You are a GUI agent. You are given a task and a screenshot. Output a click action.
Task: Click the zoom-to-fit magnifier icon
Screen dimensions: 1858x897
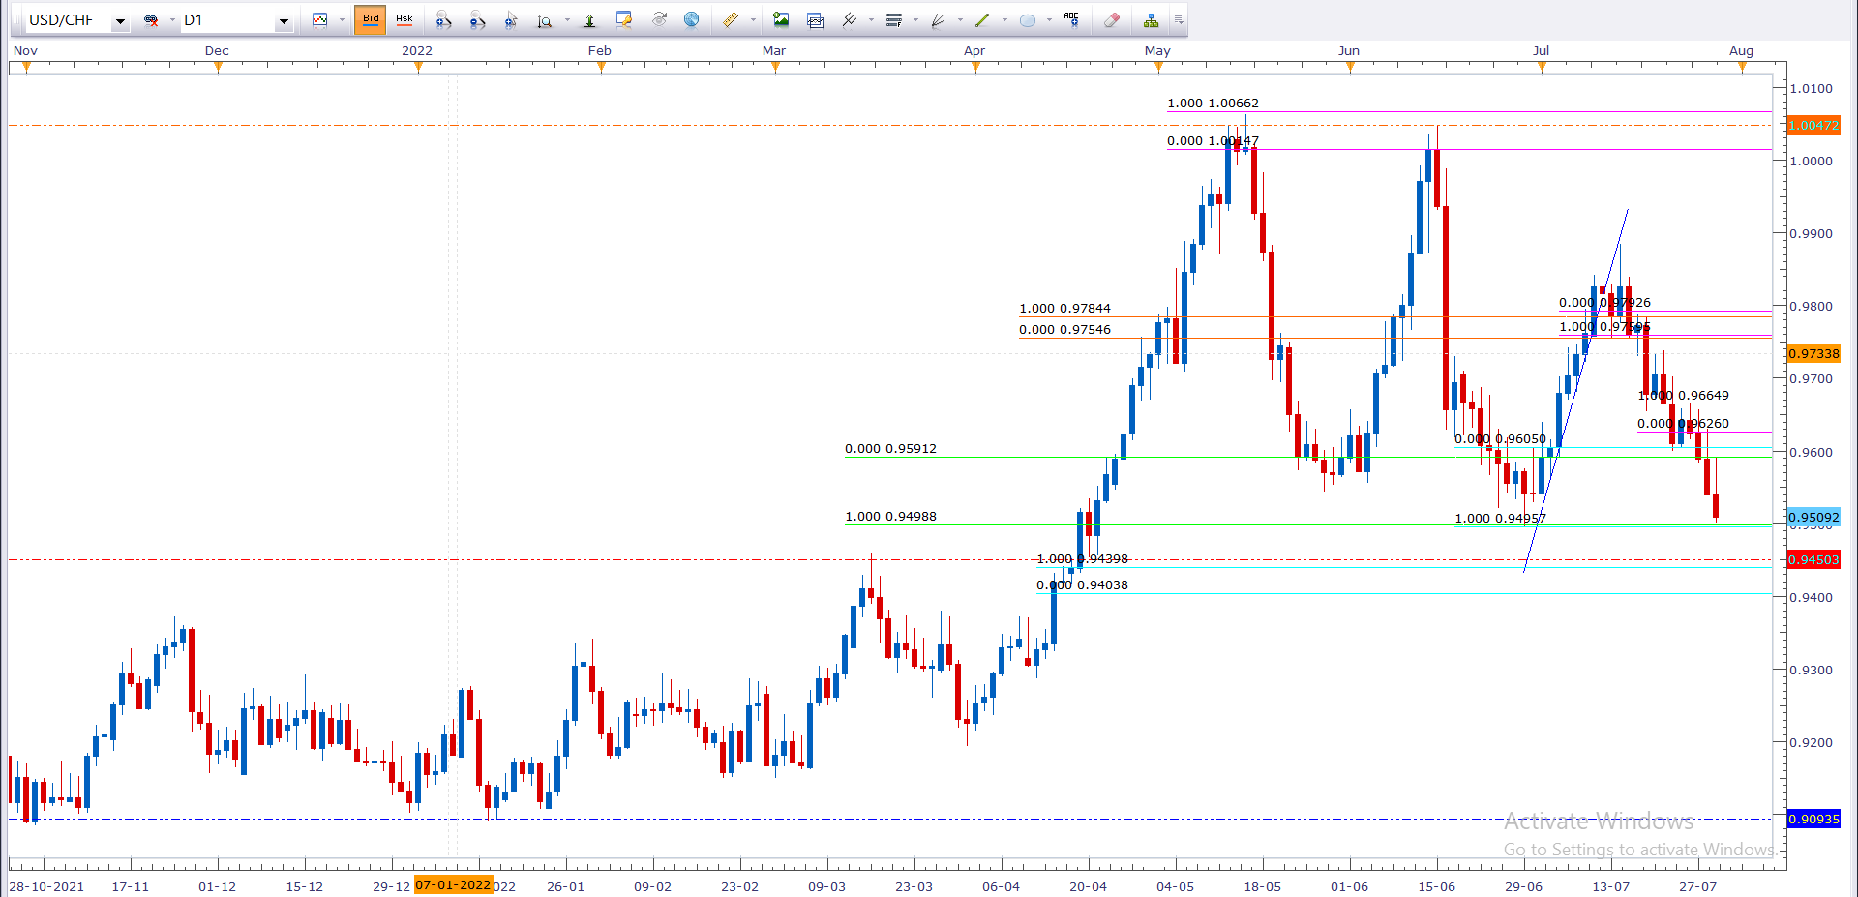click(545, 20)
